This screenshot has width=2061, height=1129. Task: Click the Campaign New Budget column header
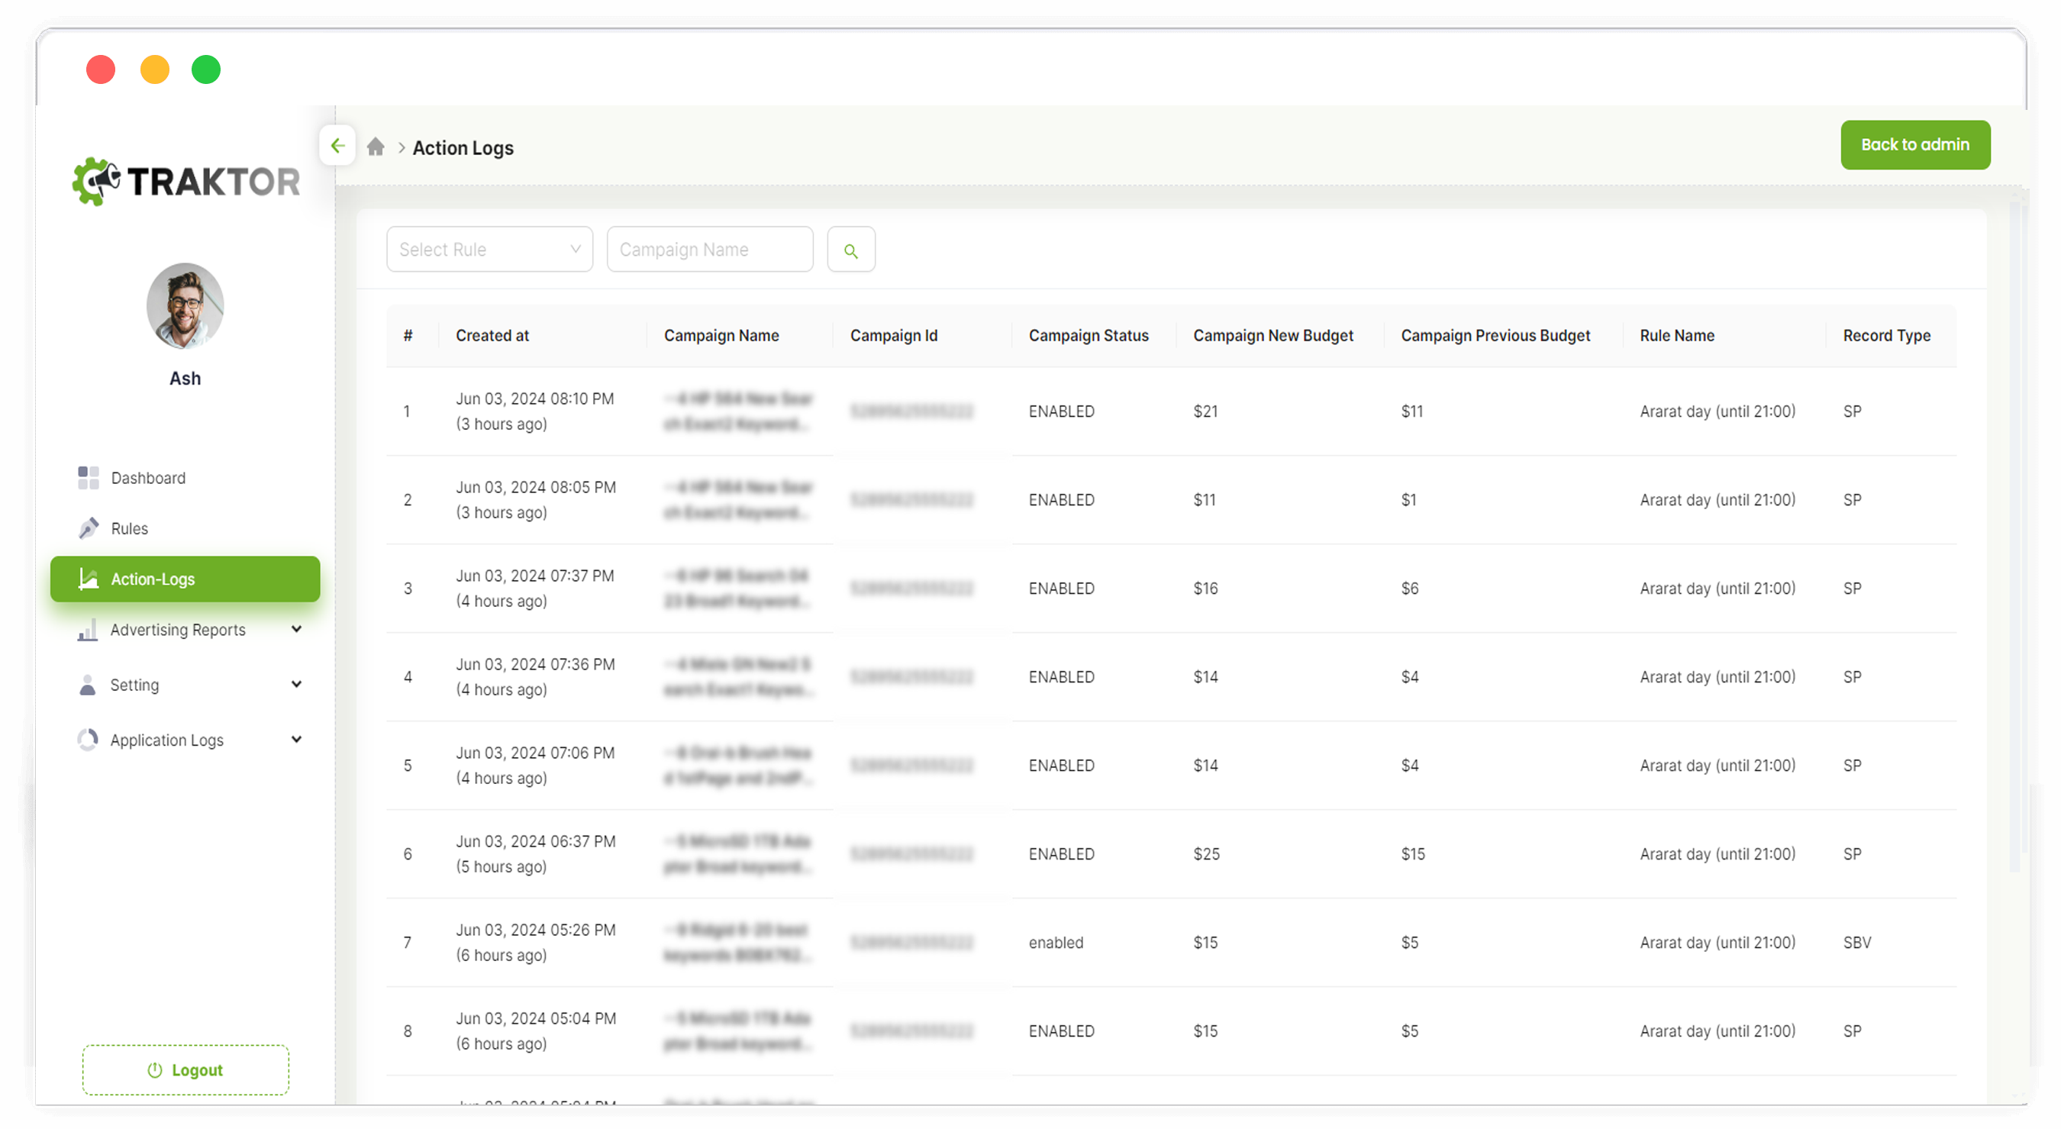tap(1273, 335)
